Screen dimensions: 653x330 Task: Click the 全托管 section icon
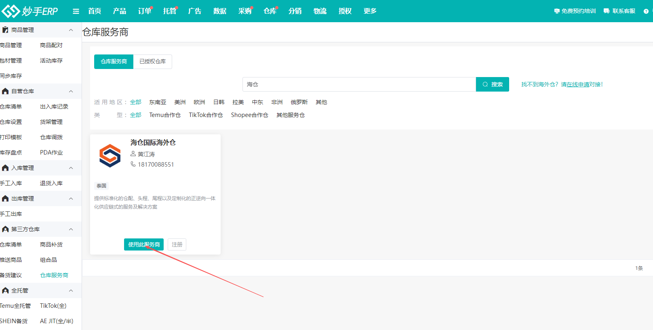(5, 290)
